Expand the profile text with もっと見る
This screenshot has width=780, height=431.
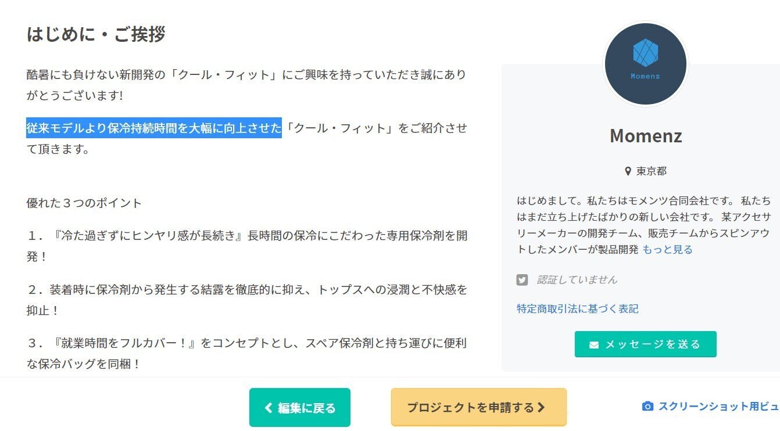click(667, 250)
